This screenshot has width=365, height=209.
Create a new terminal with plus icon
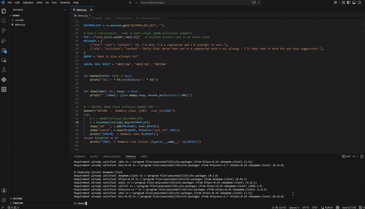click(354, 157)
